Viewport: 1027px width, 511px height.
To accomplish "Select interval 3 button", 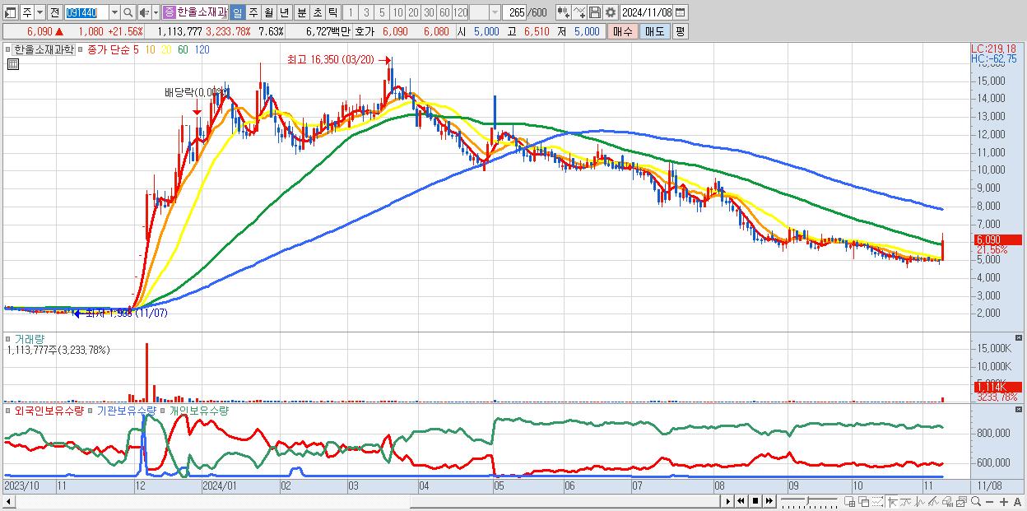I will 365,12.
